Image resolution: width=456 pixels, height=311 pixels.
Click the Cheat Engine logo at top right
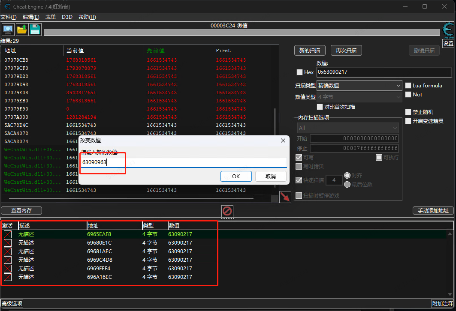point(448,30)
